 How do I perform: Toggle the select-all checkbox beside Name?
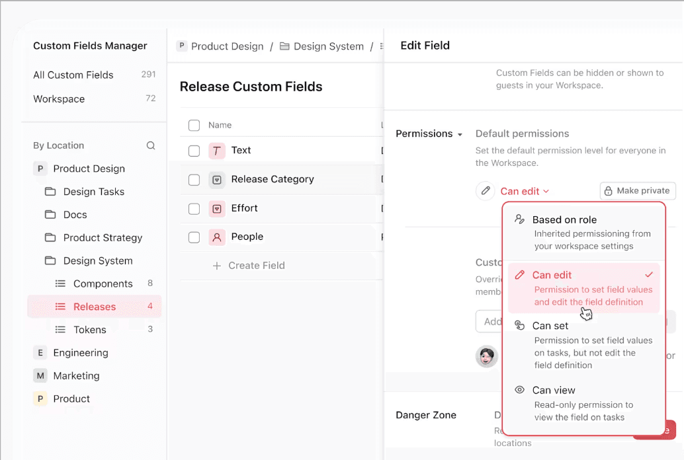click(x=194, y=126)
